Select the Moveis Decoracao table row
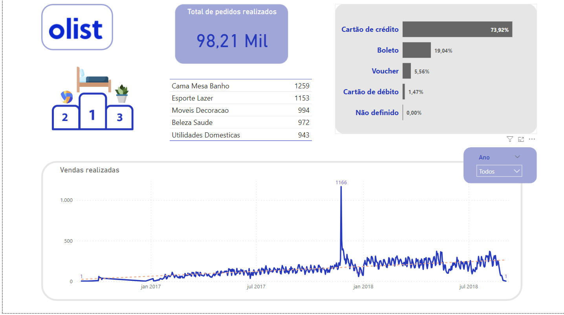The height and width of the screenshot is (315, 564). [241, 110]
